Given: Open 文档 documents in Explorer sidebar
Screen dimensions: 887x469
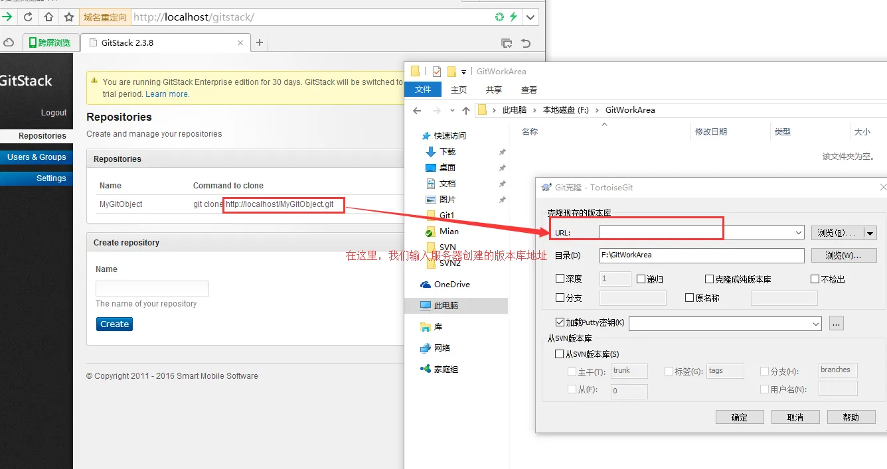Looking at the screenshot, I should (447, 183).
